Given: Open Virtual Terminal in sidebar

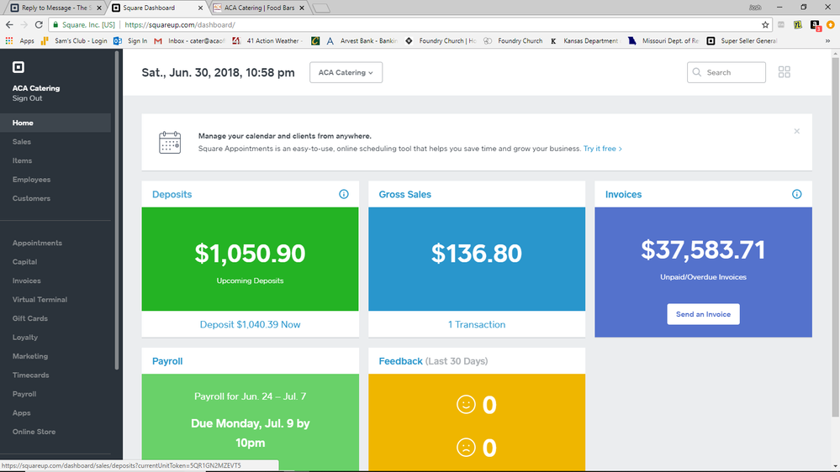Looking at the screenshot, I should click(40, 300).
